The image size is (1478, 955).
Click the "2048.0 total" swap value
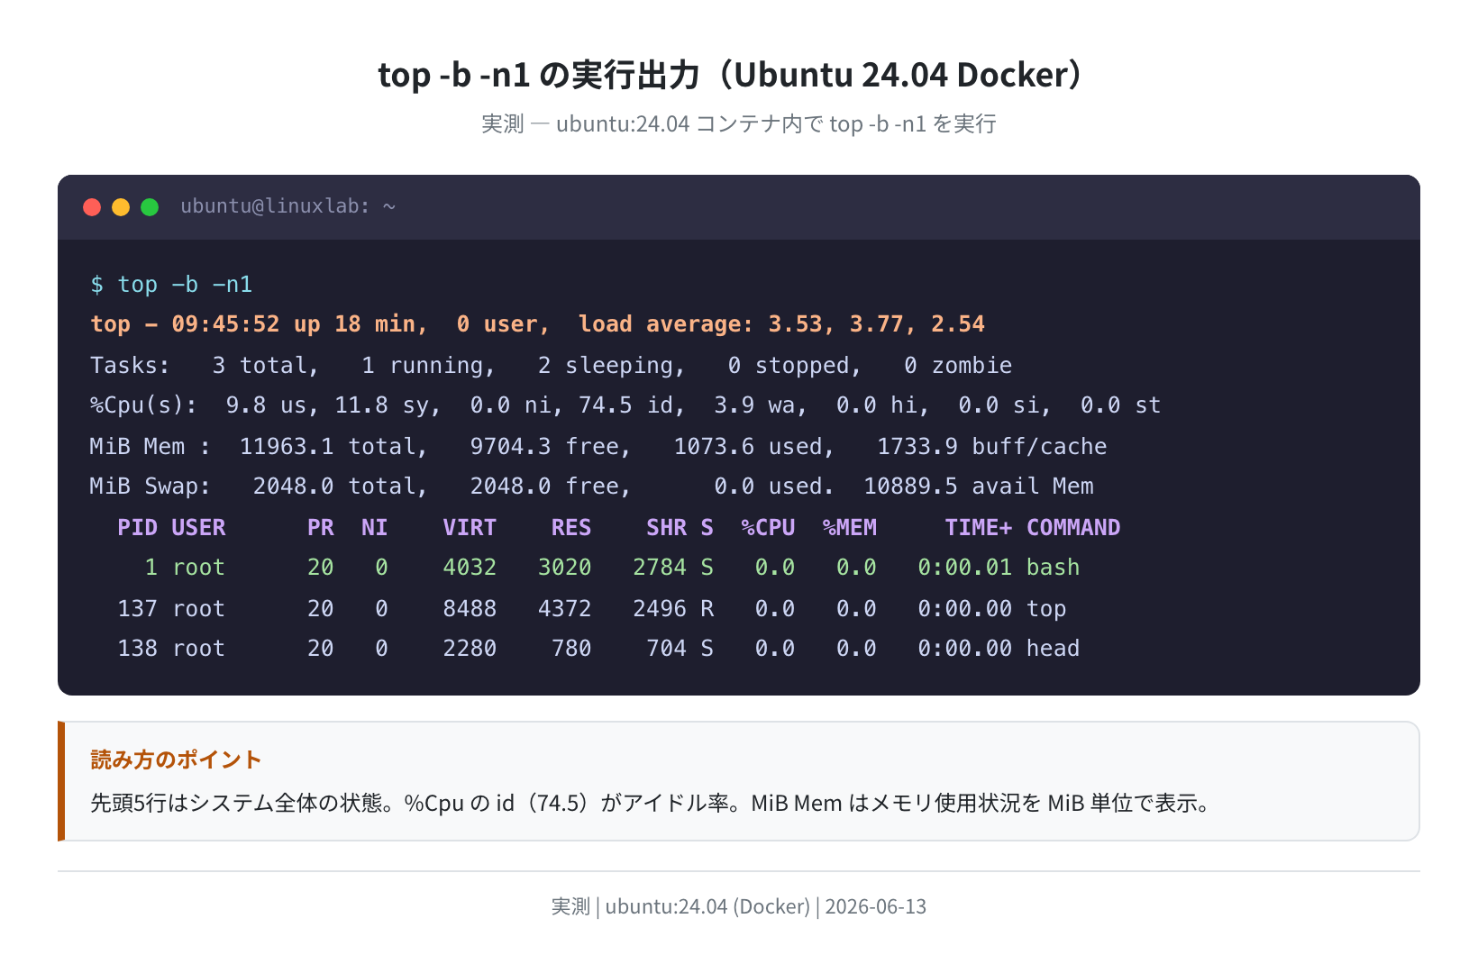334,487
